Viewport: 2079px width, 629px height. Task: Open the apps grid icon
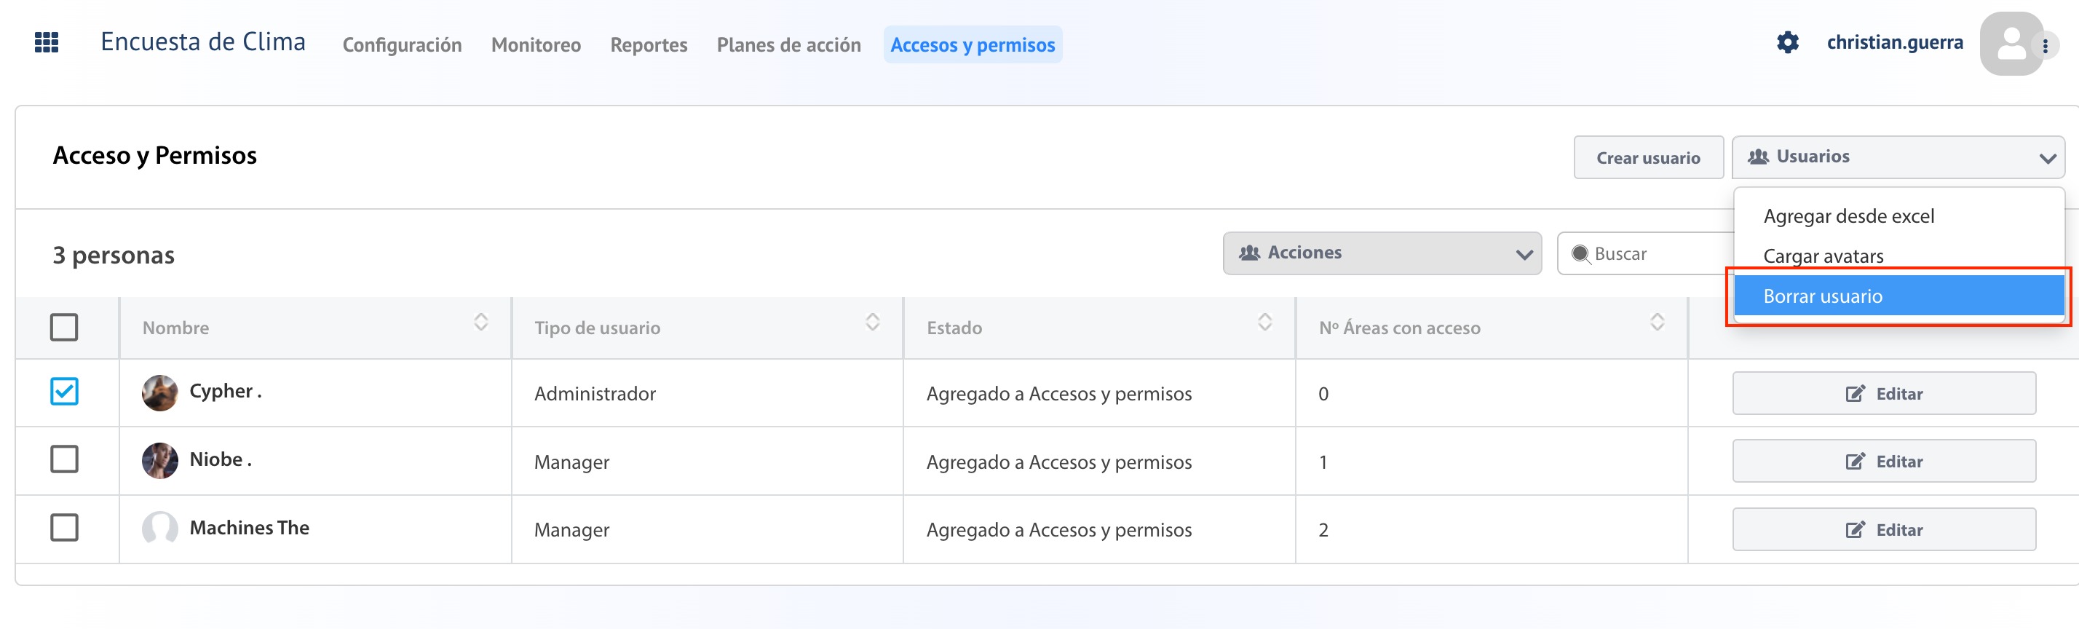click(47, 42)
